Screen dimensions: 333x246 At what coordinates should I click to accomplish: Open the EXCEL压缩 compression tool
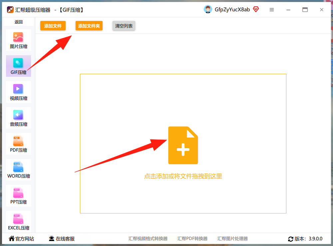(18, 222)
